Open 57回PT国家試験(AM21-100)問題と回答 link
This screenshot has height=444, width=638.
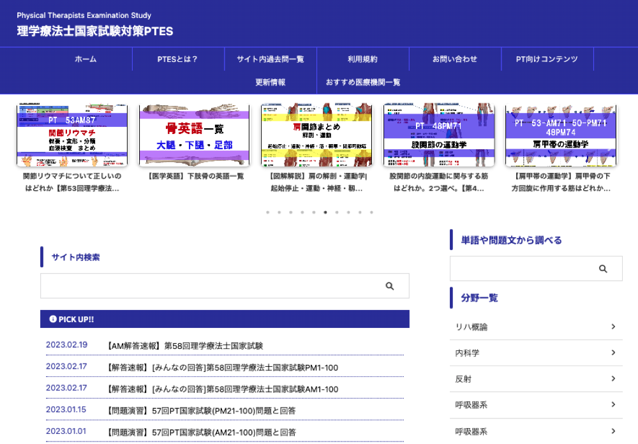(x=202, y=432)
